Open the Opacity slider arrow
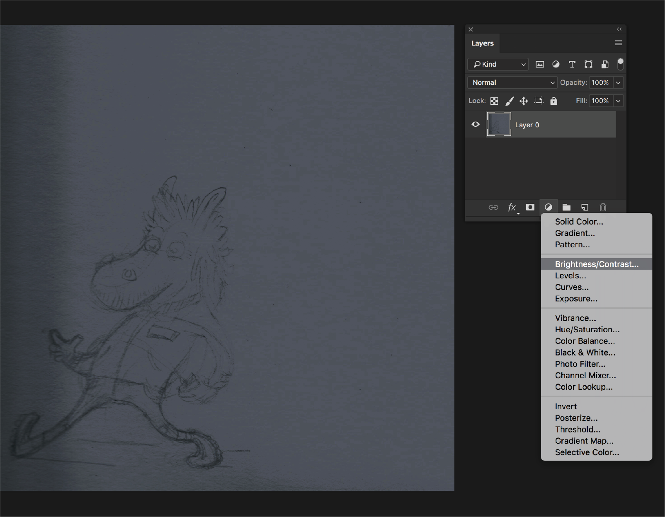This screenshot has height=517, width=665. 618,82
